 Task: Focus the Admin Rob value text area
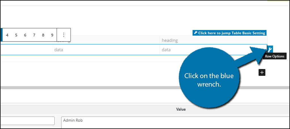[175, 122]
